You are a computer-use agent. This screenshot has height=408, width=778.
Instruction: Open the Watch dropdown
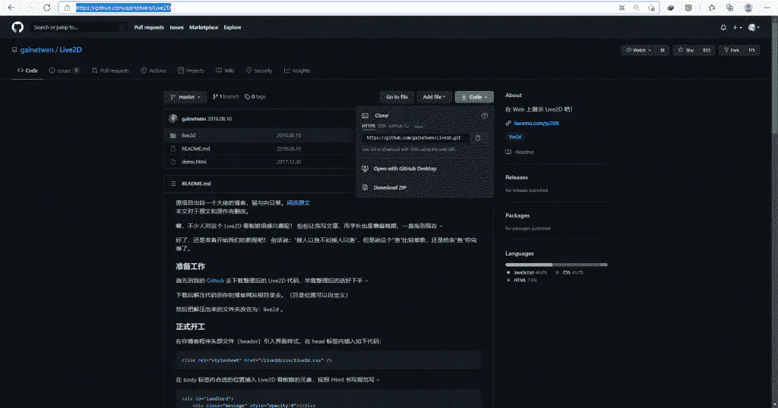pos(638,50)
